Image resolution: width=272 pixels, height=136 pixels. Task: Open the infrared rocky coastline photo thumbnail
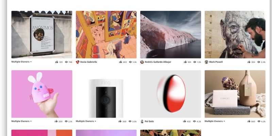pos(171,35)
